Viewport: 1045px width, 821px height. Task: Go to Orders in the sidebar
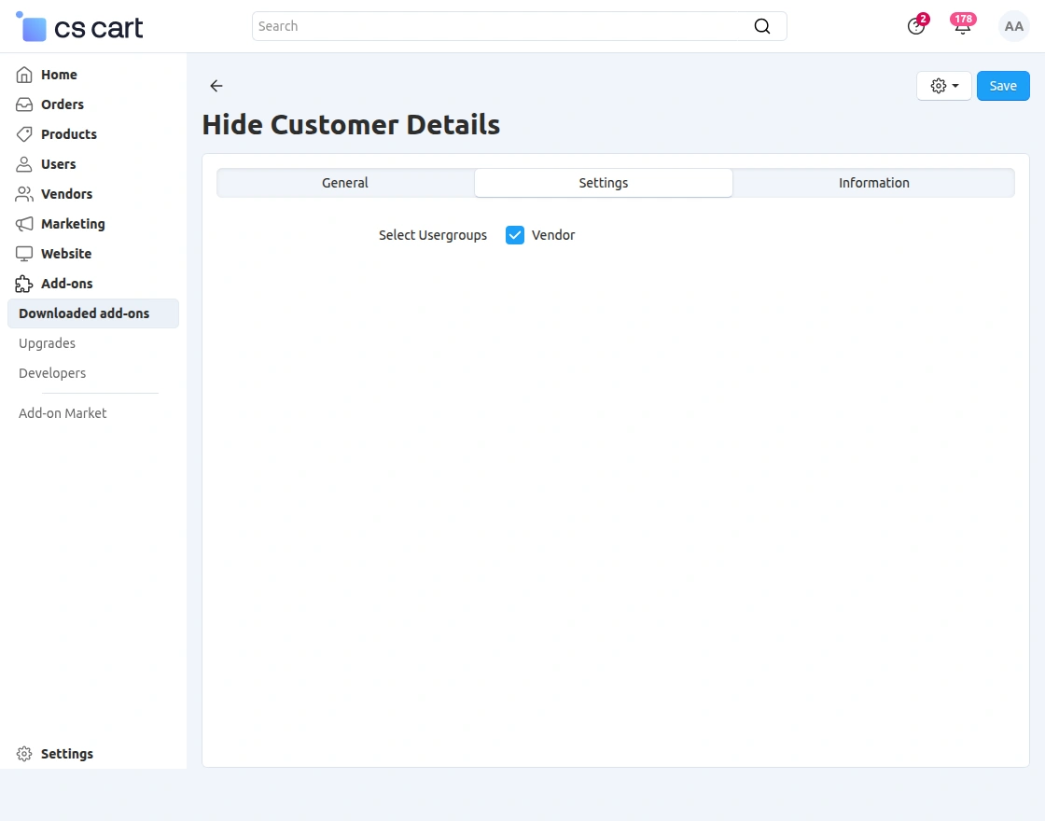tap(62, 104)
